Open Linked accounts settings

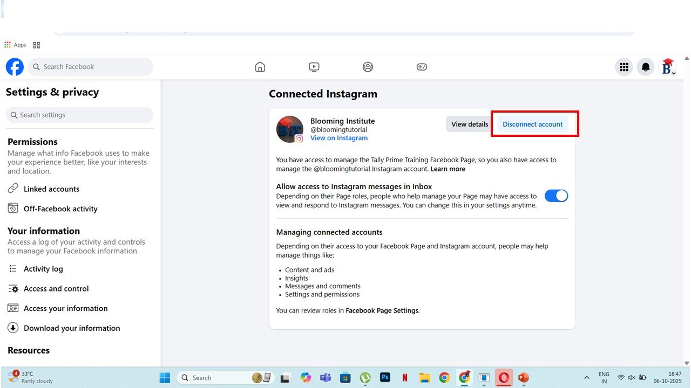[x=51, y=189]
